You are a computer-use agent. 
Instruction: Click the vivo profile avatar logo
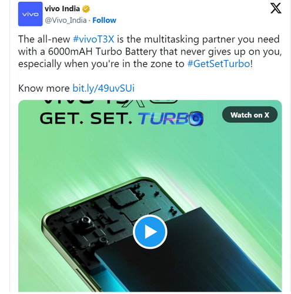[x=30, y=14]
